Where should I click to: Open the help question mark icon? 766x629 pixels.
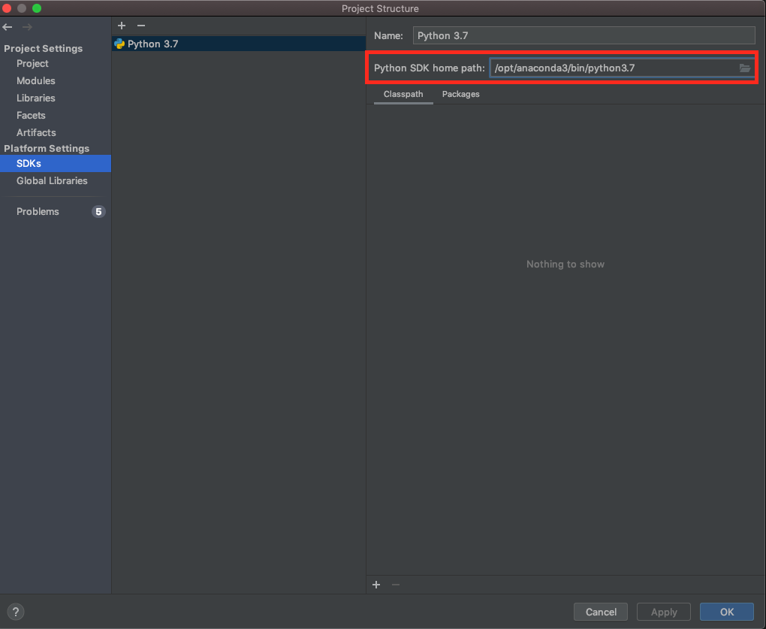(15, 612)
